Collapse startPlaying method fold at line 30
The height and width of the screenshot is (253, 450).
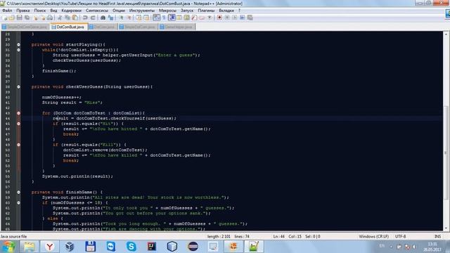pyautogui.click(x=18, y=44)
